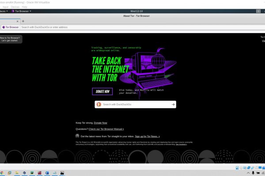This screenshot has width=265, height=176.
Task: Open the VirtualBox Help menu
Action: [24, 7]
